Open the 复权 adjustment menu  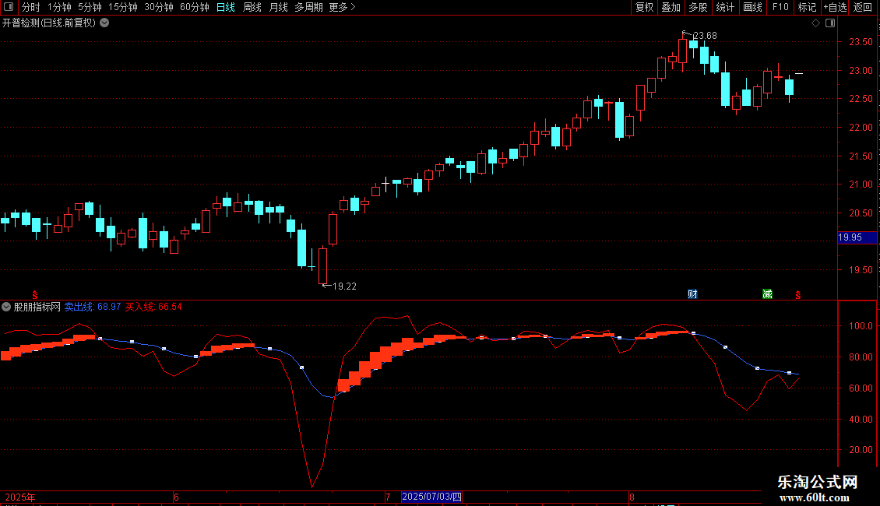point(644,7)
